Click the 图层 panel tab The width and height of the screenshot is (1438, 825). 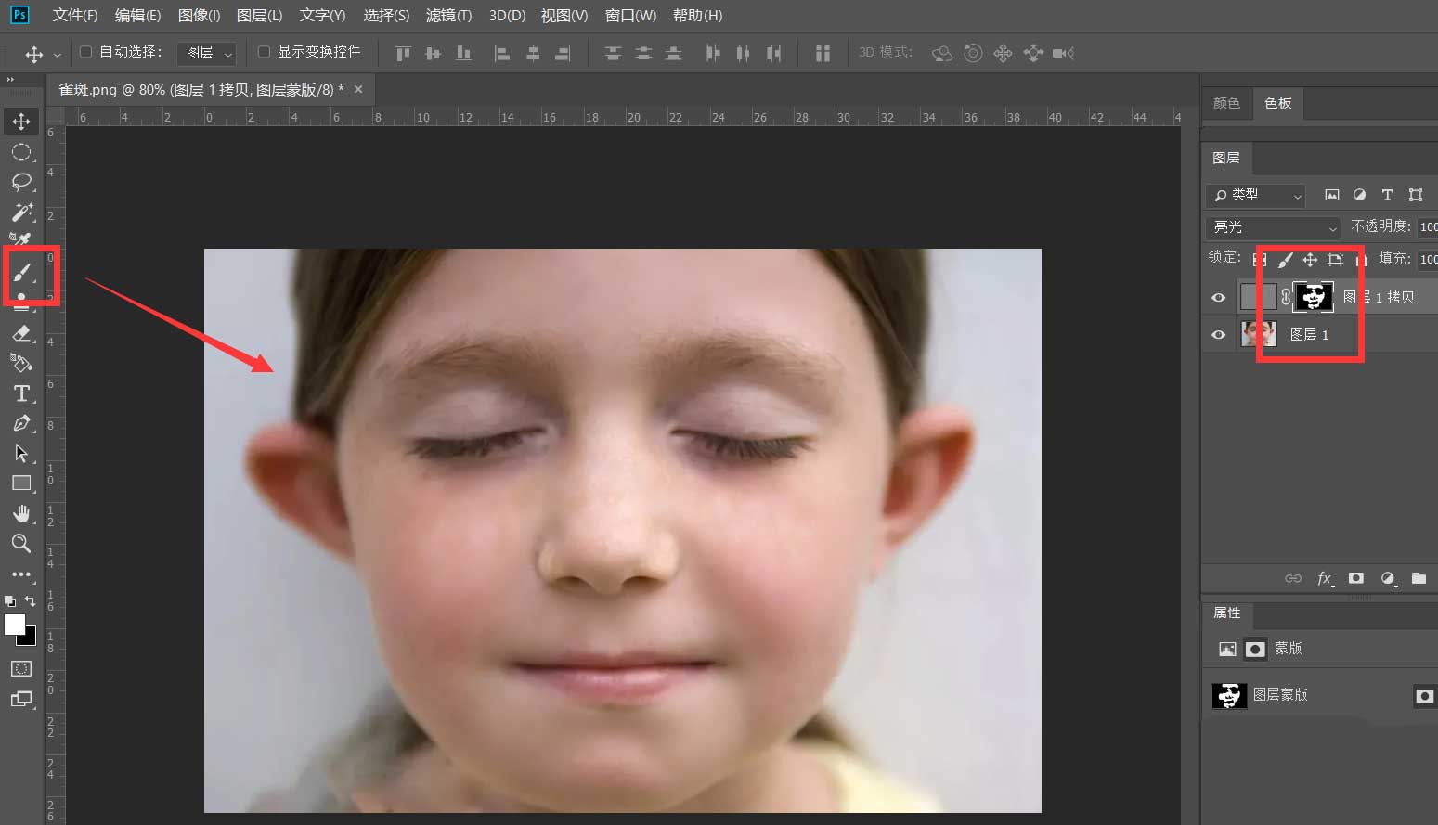click(x=1226, y=158)
